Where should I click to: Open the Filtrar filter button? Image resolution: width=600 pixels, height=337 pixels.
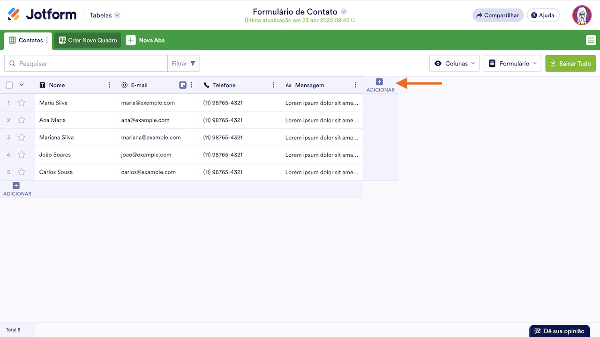pos(184,63)
